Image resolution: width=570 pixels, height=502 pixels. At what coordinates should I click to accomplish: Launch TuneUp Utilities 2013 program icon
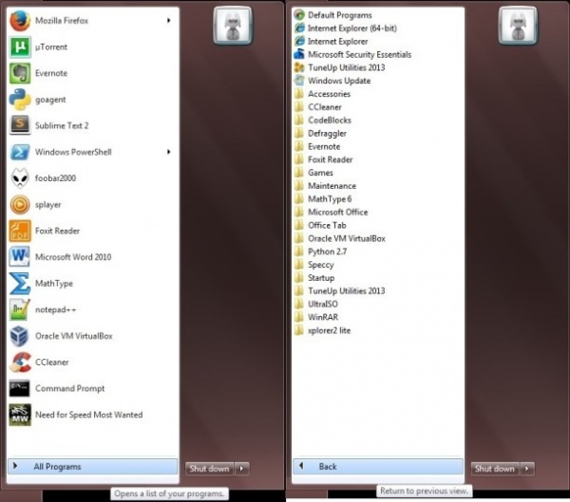[299, 67]
